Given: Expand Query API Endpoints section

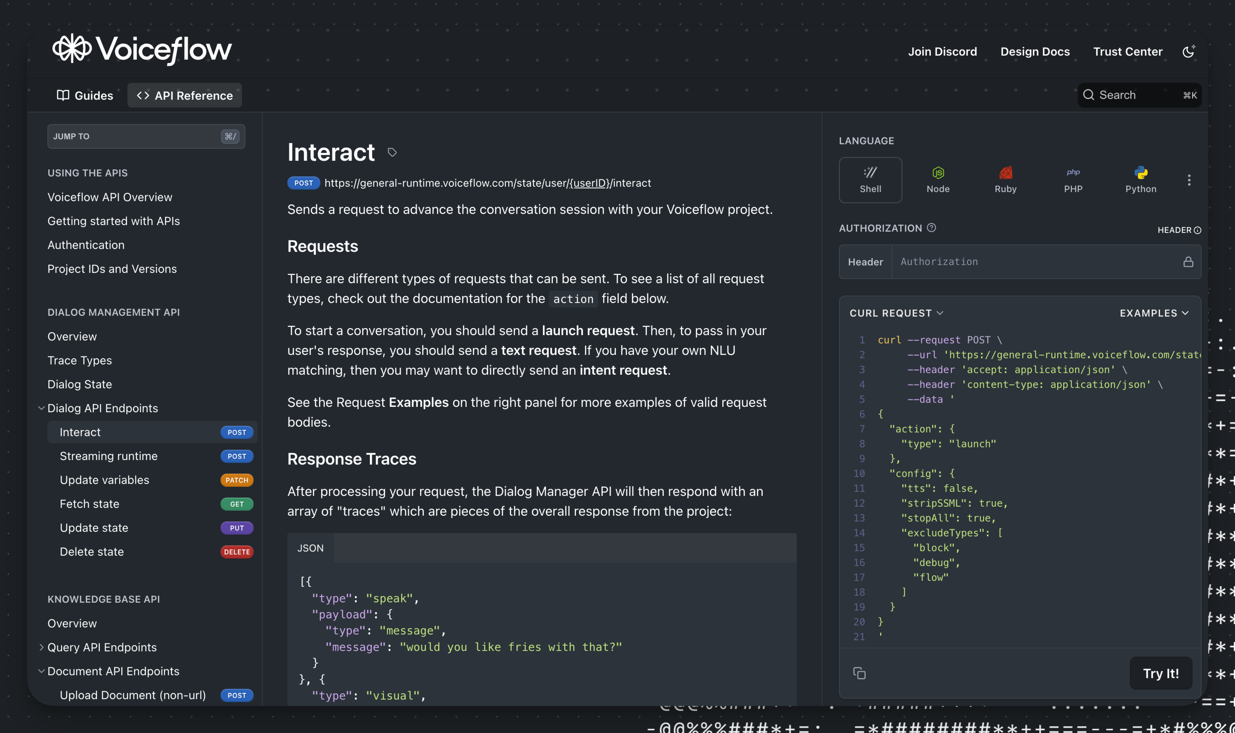Looking at the screenshot, I should tap(42, 647).
